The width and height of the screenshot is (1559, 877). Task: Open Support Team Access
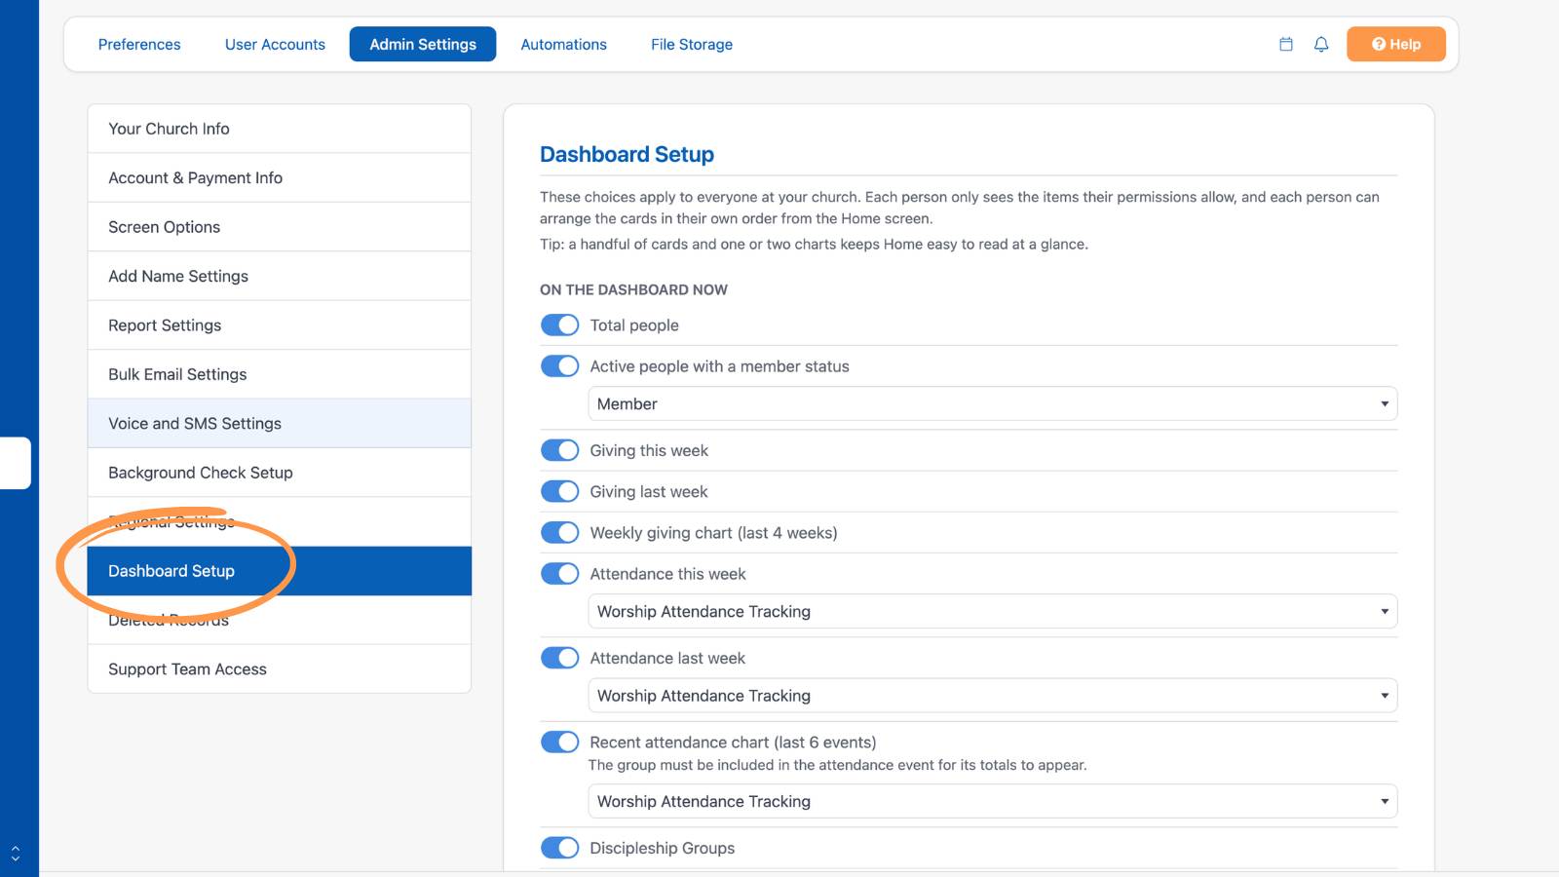(280, 668)
